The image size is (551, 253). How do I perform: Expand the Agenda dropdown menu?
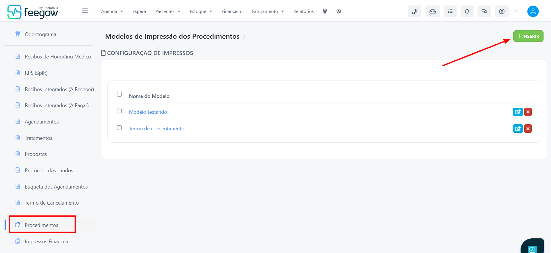tap(112, 11)
